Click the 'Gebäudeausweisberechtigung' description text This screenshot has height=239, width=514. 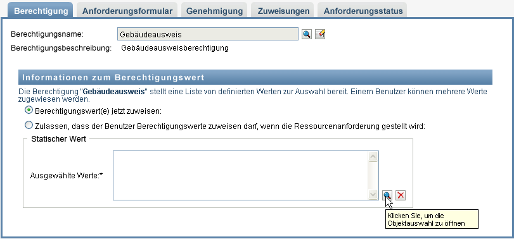pyautogui.click(x=175, y=48)
